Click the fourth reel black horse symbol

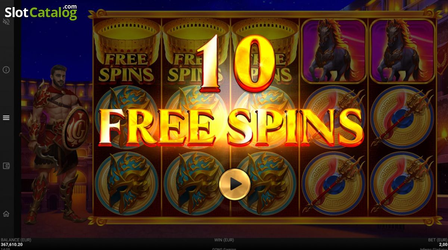(x=334, y=51)
